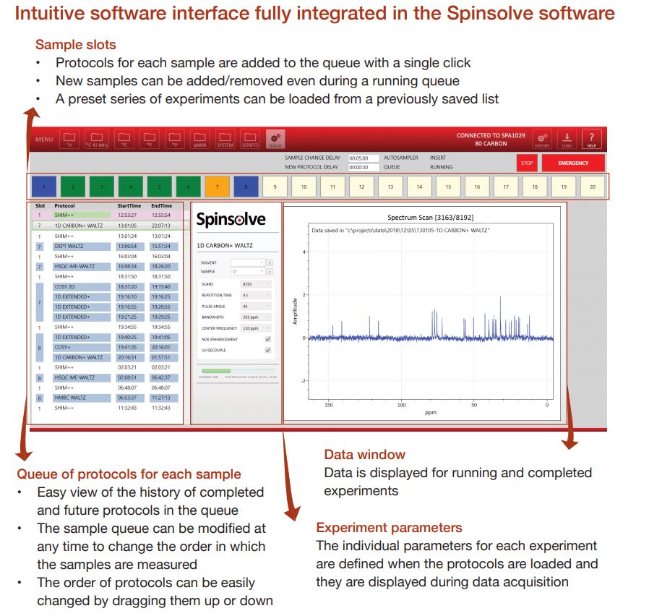This screenshot has height=616, width=649.
Task: Click the LOAD download icon
Action: tap(567, 139)
